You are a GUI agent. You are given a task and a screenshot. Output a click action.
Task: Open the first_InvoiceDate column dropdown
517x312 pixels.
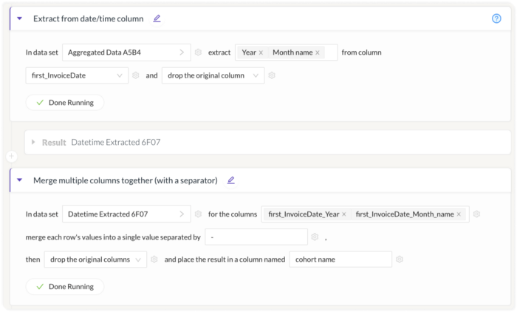(x=77, y=75)
